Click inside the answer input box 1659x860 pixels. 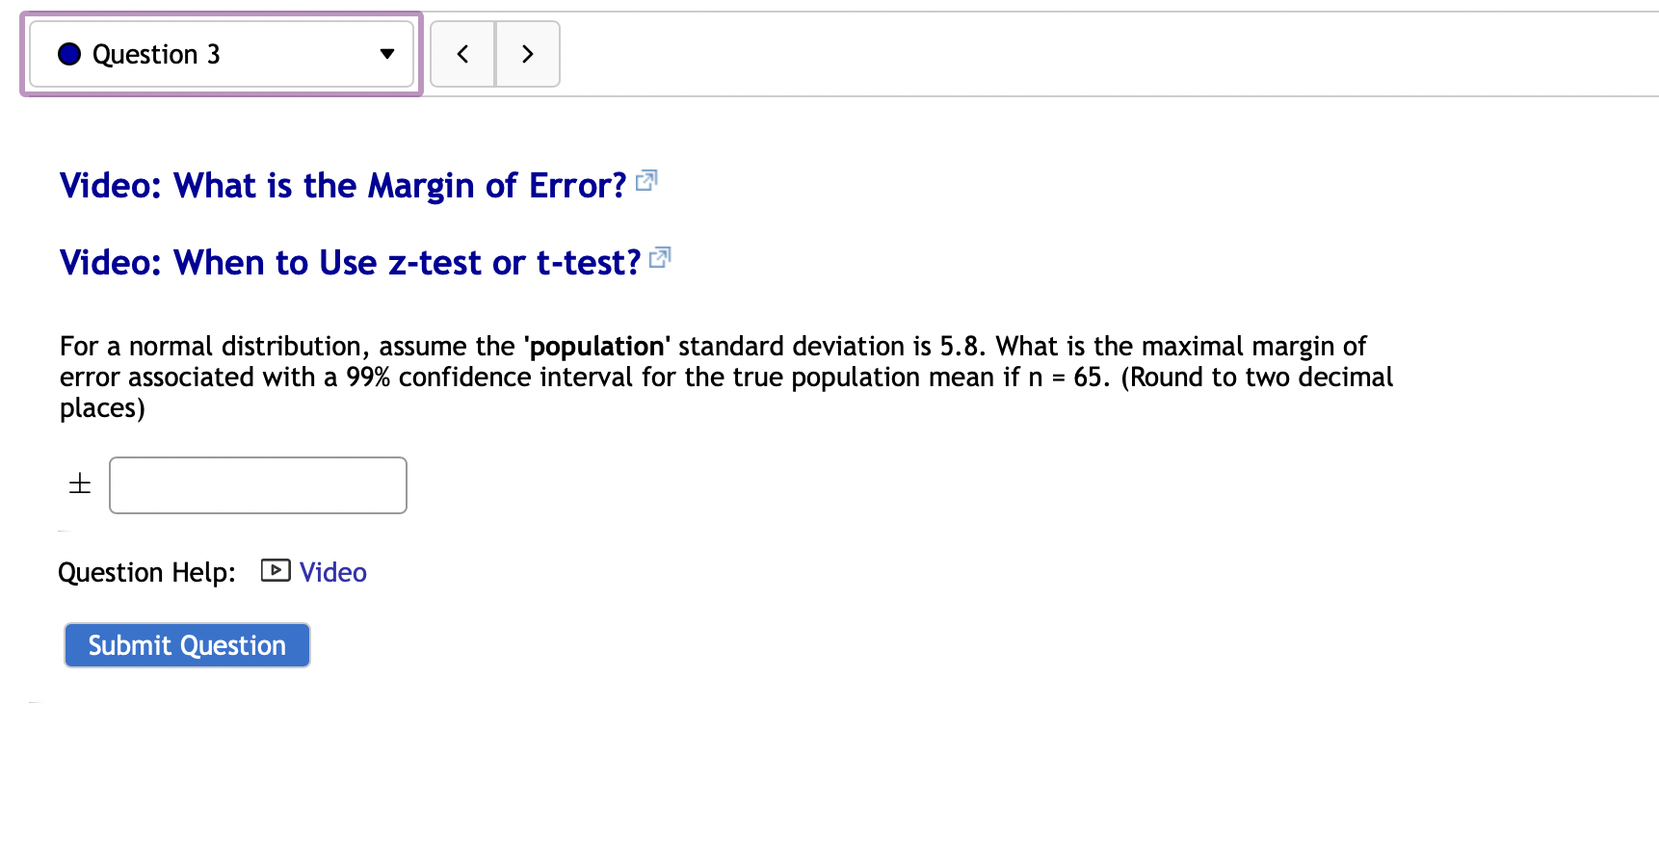tap(257, 484)
